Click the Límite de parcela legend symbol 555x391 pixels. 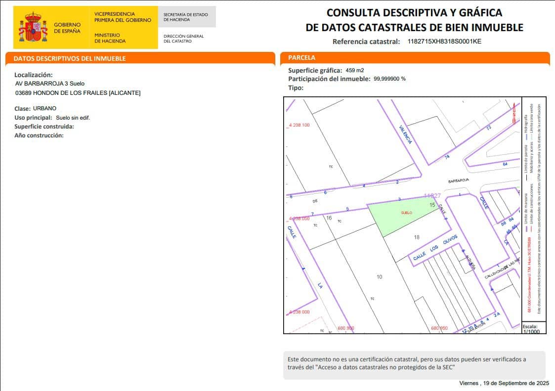(x=527, y=178)
